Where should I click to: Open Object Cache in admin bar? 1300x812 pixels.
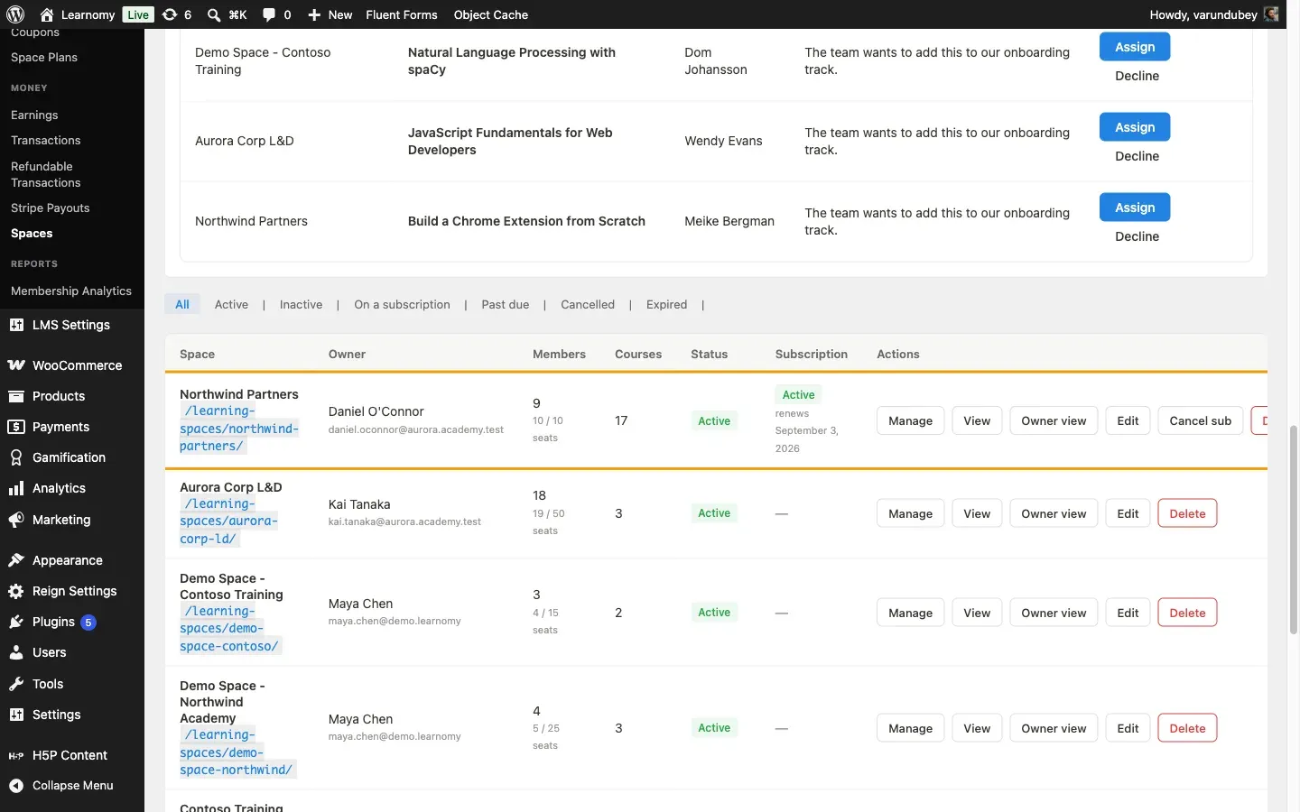click(x=491, y=14)
